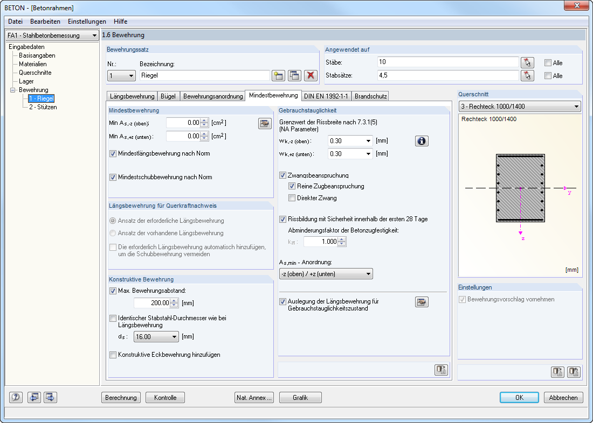Uncheck Mindestlängsbewehrung nach Norm

click(113, 154)
